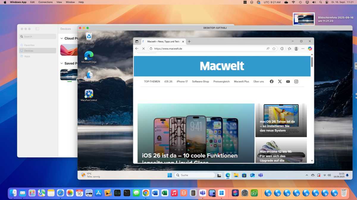Collapse the Saved PCs section
Screen dimensions: 357x200
pos(61,63)
